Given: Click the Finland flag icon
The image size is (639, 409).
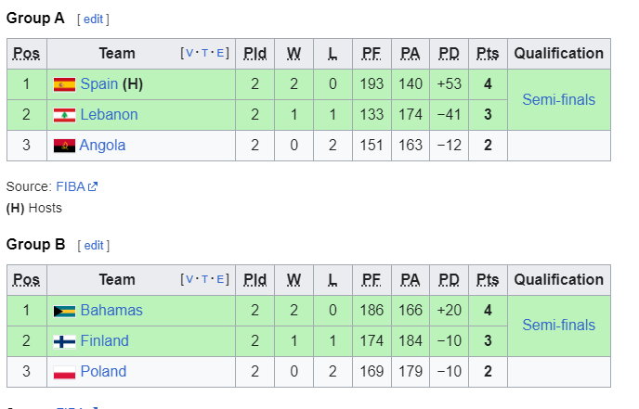Looking at the screenshot, I should 64,341.
